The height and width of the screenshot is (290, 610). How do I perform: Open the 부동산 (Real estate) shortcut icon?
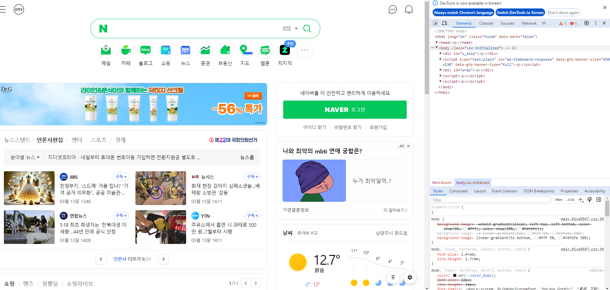coord(225,50)
